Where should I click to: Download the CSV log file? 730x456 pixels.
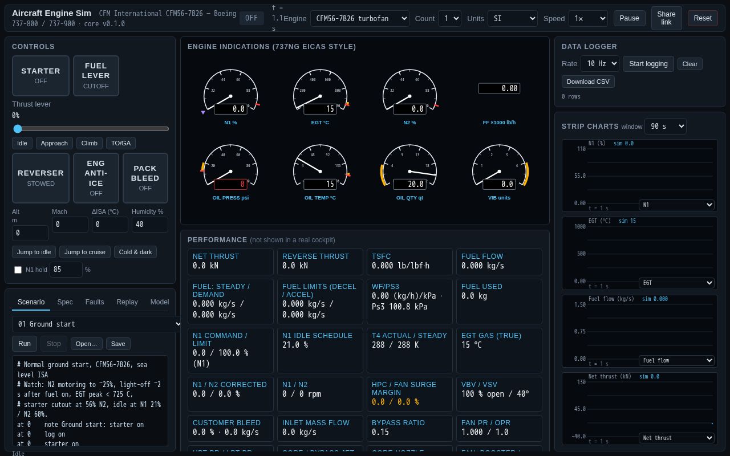click(588, 82)
